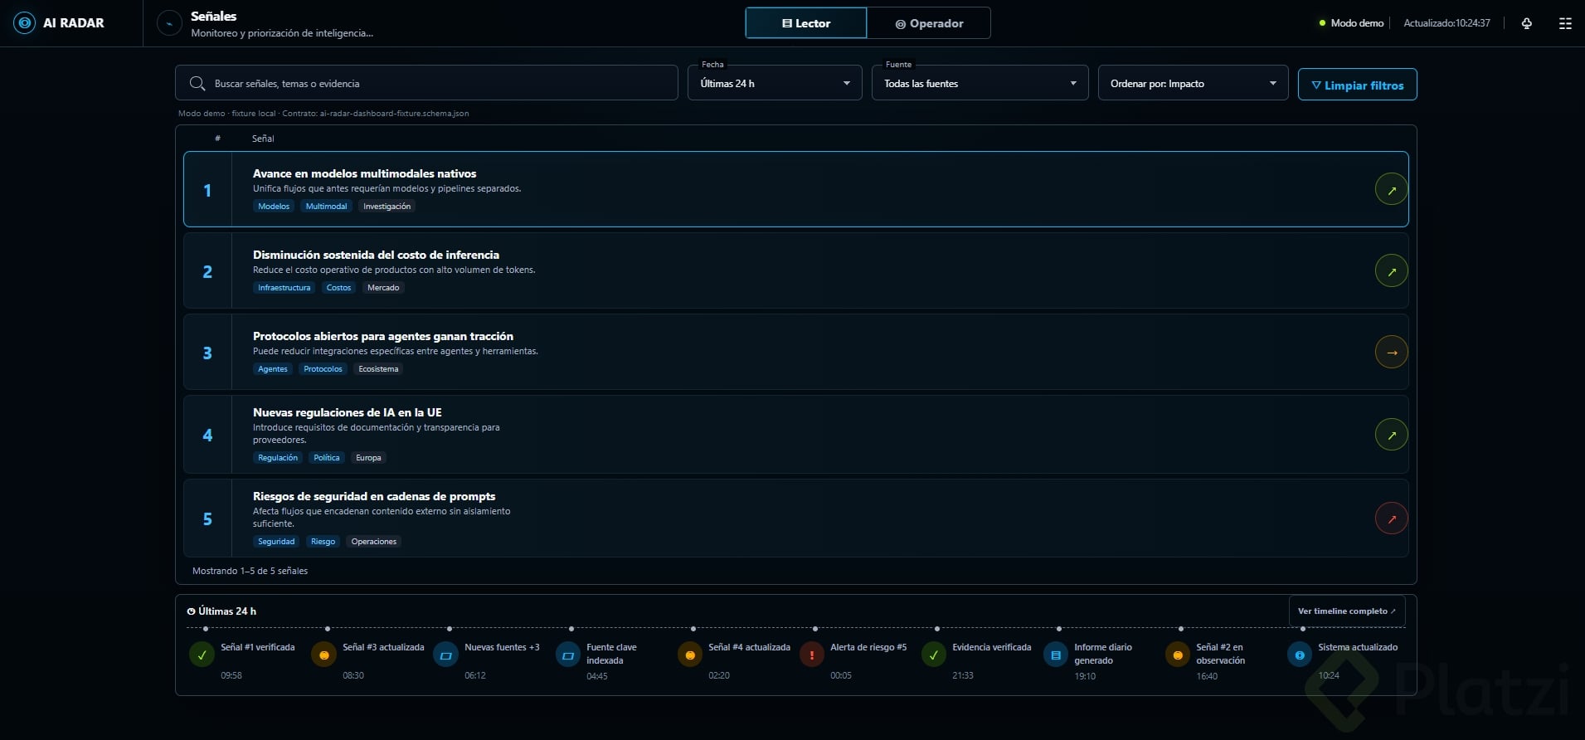
Task: Click the green Modo demo status dot
Action: [1322, 23]
